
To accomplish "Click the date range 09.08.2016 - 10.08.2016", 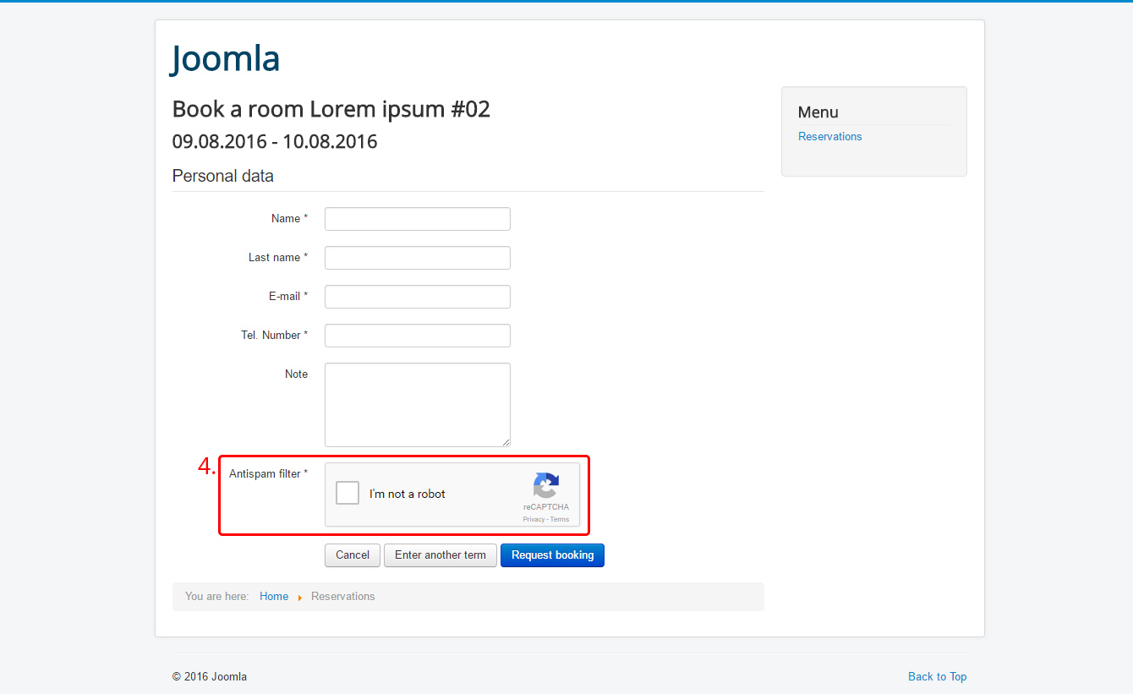I will [x=275, y=141].
